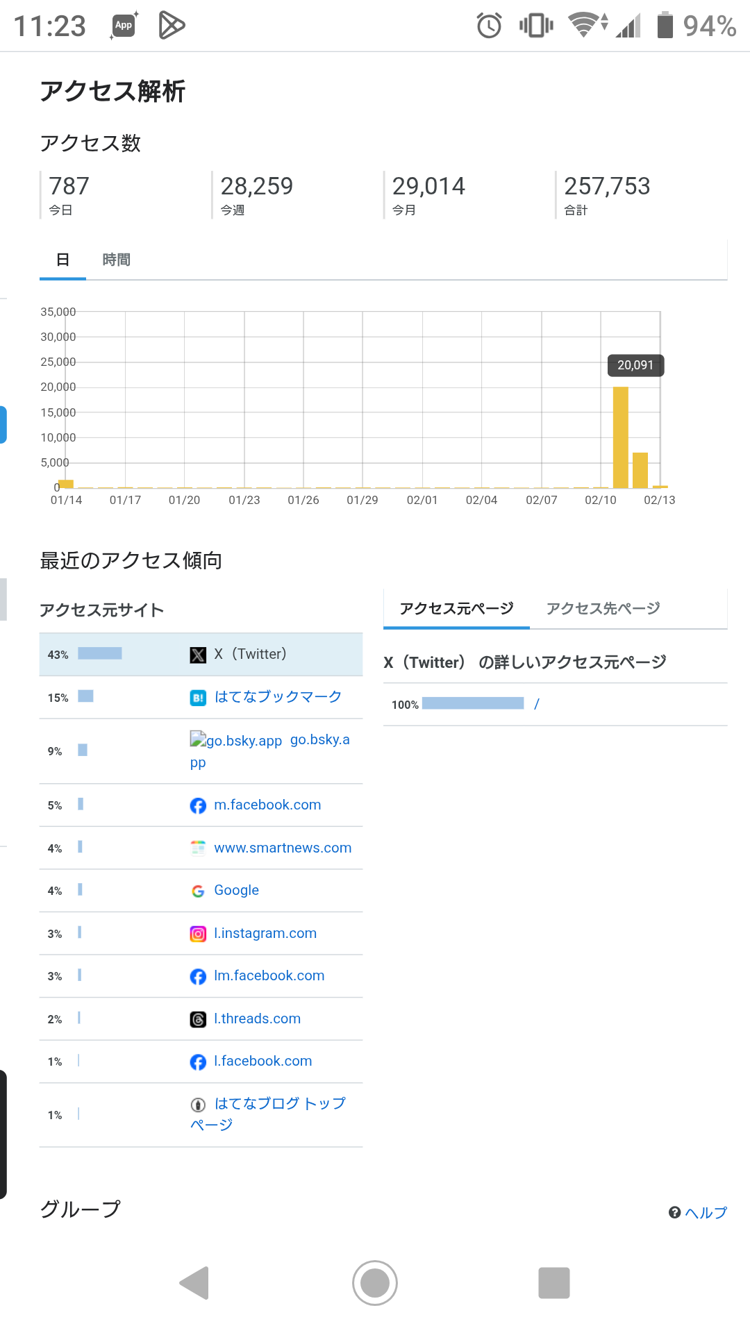Click the X (Twitter) logo icon

(x=198, y=655)
